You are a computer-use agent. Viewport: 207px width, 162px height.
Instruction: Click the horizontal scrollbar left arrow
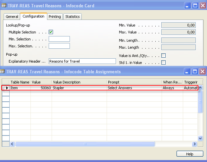tap(12, 144)
